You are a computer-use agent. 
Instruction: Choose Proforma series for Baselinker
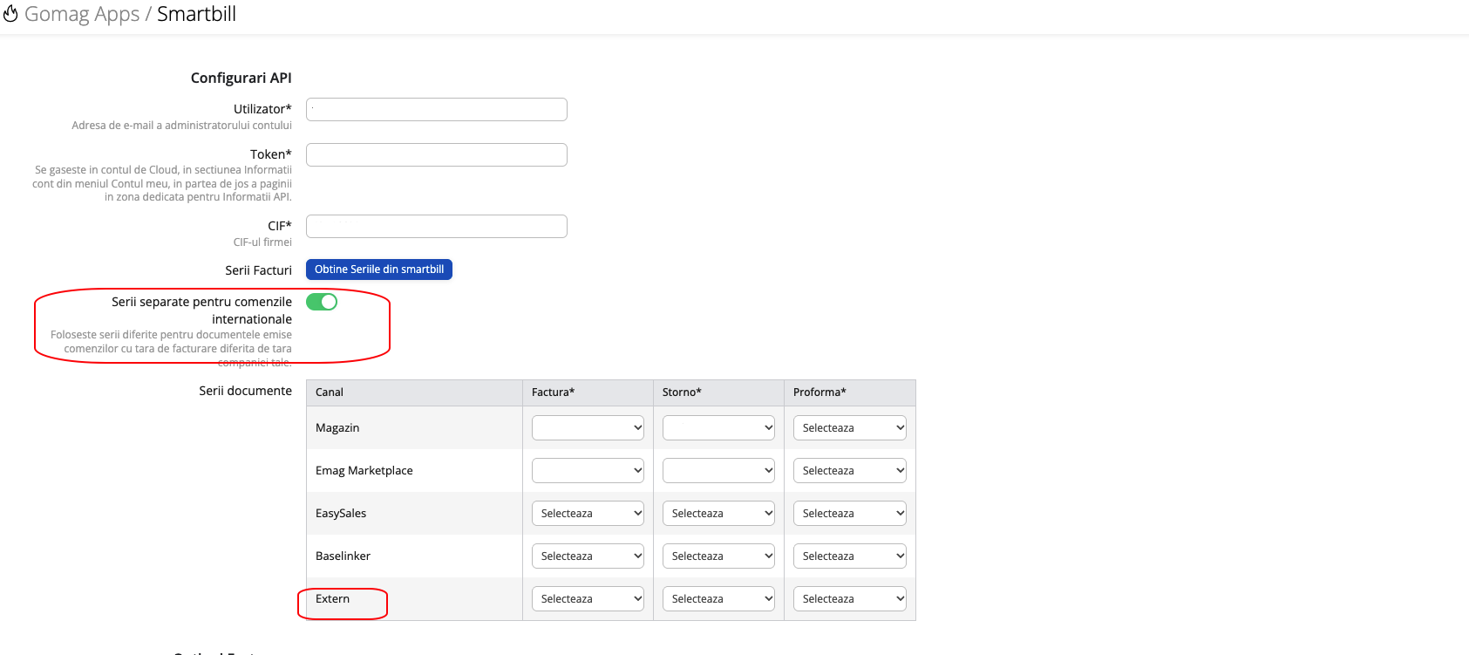850,556
